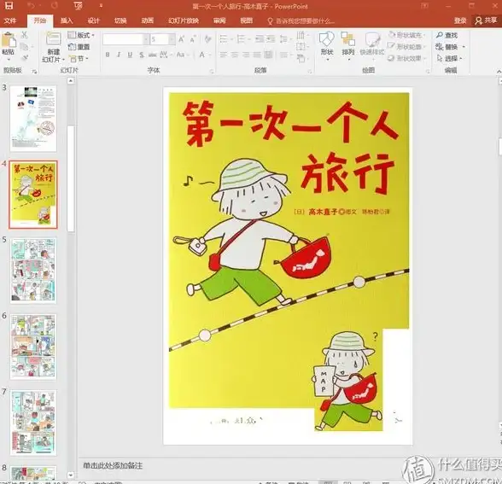Image resolution: width=502 pixels, height=484 pixels.
Task: Click the 查找 (Find) button
Action: click(447, 35)
